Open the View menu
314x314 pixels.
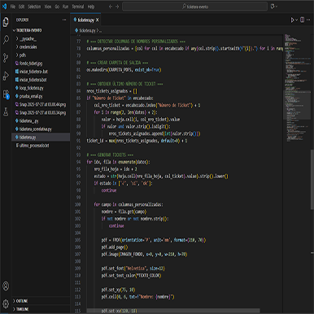pyautogui.click(x=48, y=7)
